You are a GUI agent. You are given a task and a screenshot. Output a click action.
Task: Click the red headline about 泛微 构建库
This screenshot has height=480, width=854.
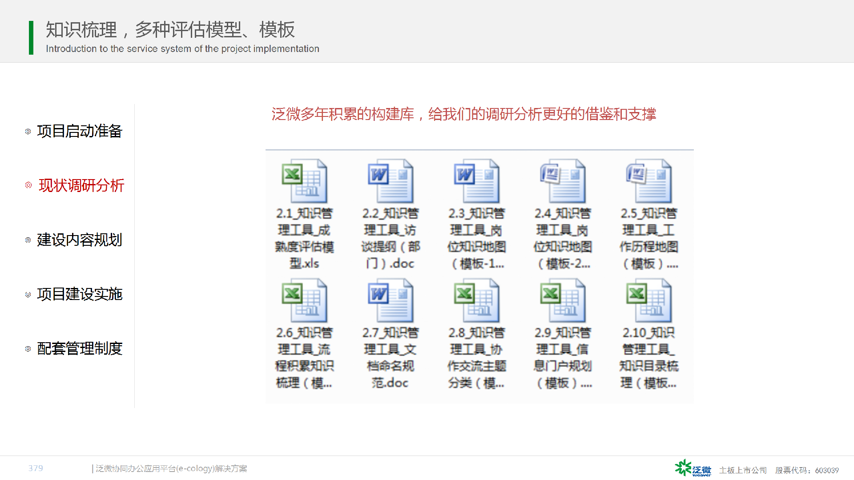(x=463, y=114)
